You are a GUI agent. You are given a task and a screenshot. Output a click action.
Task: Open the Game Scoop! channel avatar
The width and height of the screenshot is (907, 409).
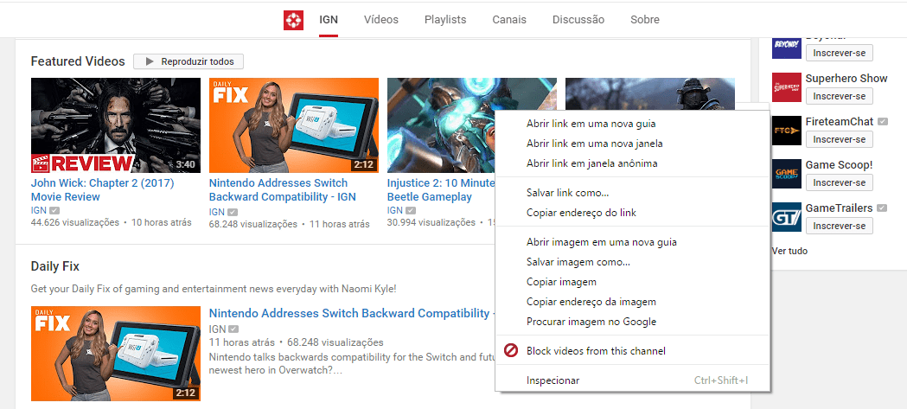[787, 174]
